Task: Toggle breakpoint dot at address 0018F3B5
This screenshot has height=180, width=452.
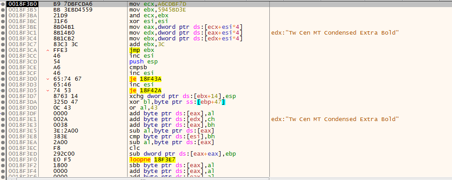Action: tap(3, 9)
